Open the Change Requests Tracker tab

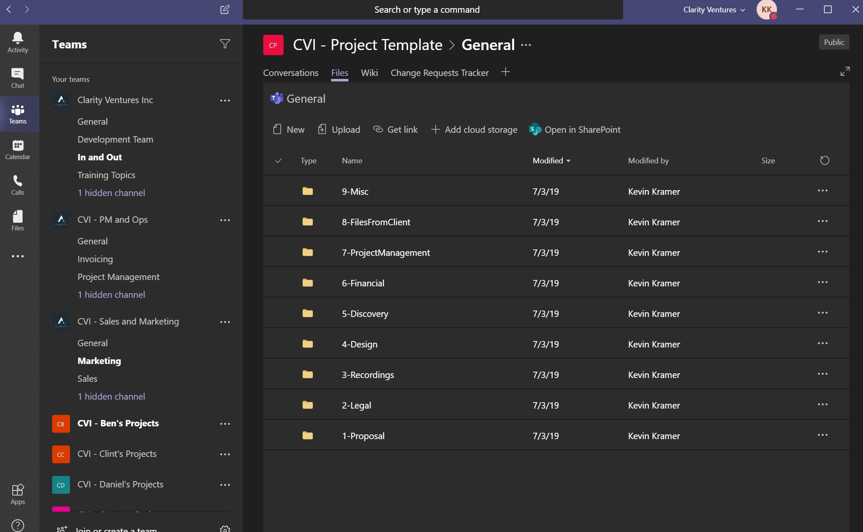coord(440,73)
